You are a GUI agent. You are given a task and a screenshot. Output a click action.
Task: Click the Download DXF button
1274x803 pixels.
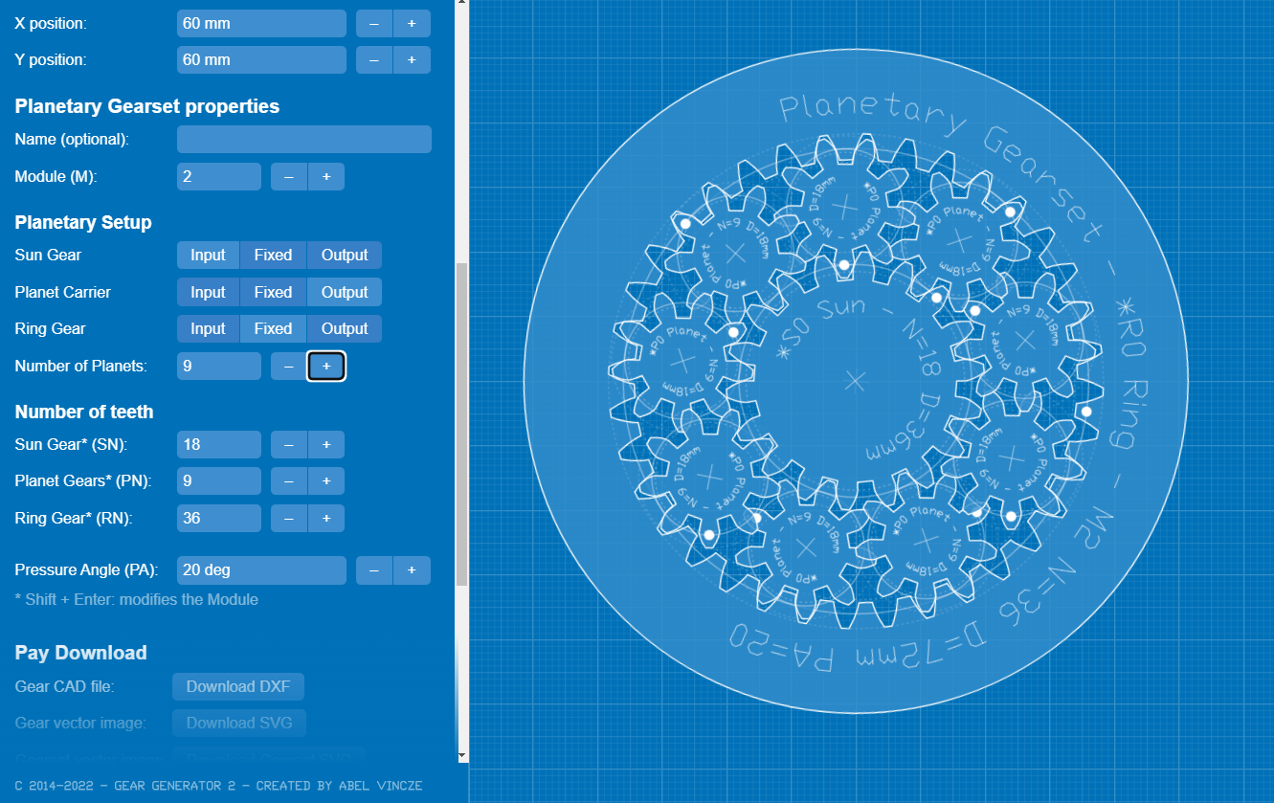click(x=238, y=687)
